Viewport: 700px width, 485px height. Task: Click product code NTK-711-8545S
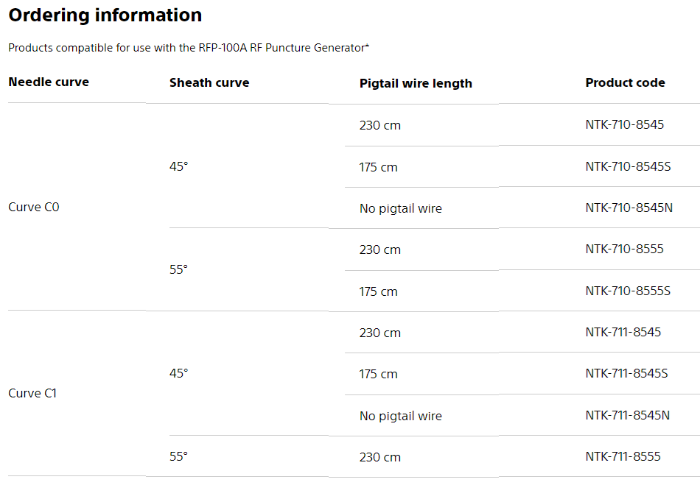tap(626, 373)
